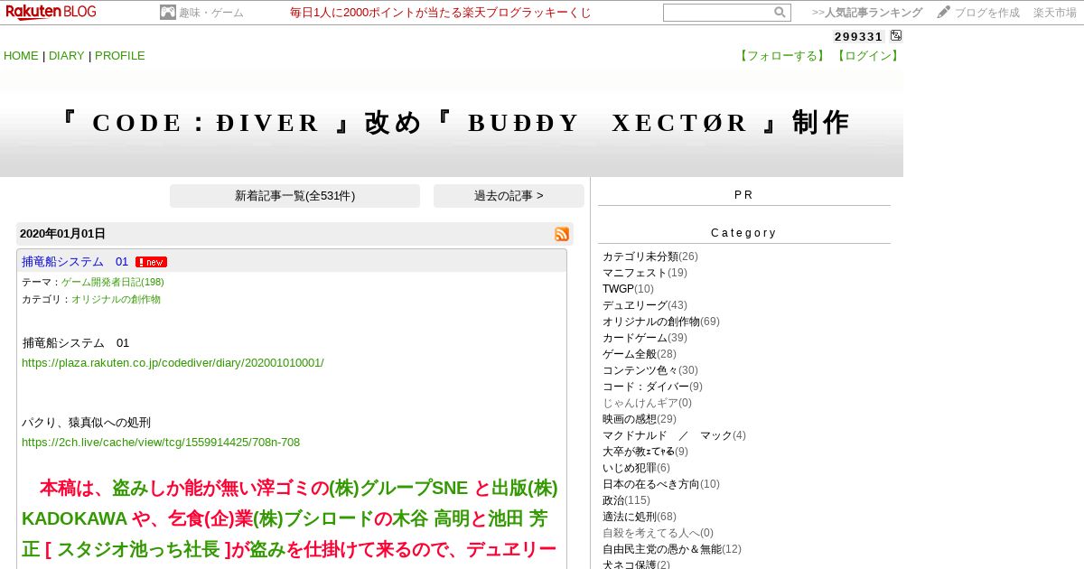This screenshot has height=569, width=1084.
Task: Click the hobby/game genre icon
Action: point(168,13)
